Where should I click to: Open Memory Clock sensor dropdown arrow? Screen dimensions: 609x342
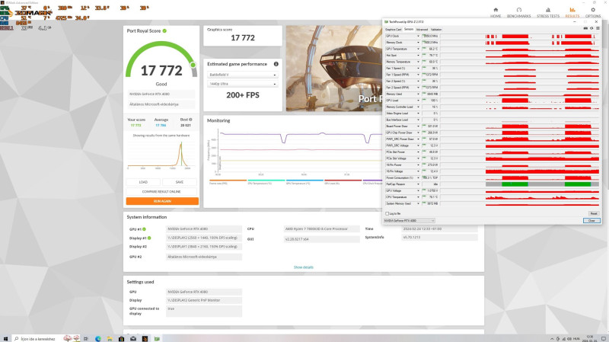tap(418, 43)
